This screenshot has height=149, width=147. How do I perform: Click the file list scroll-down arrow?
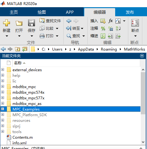pyautogui.click(x=143, y=142)
